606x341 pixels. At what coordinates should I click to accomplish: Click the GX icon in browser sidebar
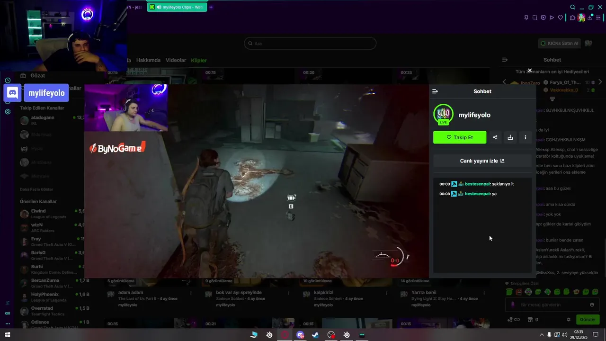tap(8, 313)
